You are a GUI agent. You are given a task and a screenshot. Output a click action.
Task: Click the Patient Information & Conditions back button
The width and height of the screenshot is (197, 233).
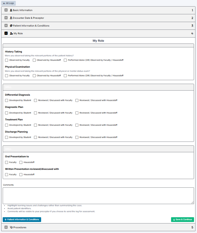[x=22, y=220]
